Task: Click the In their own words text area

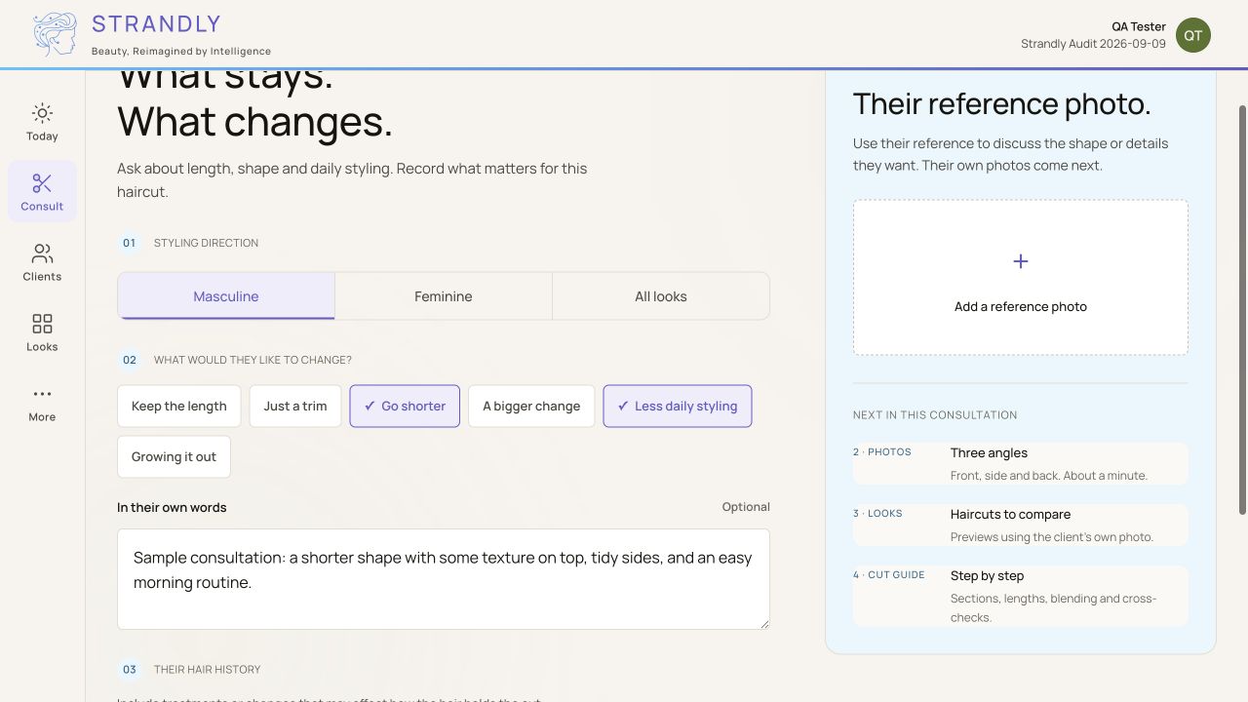Action: click(x=444, y=579)
